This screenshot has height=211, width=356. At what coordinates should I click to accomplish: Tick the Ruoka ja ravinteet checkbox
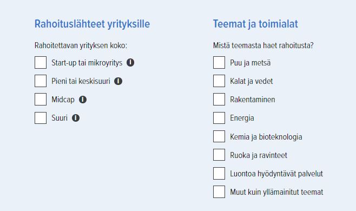[219, 155]
